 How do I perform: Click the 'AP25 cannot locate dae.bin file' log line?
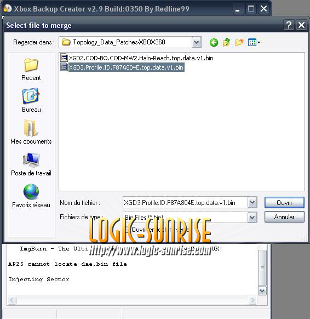point(67,264)
